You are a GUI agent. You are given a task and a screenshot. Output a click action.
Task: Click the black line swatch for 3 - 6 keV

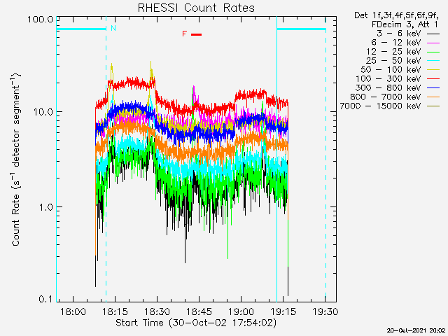coord(433,34)
